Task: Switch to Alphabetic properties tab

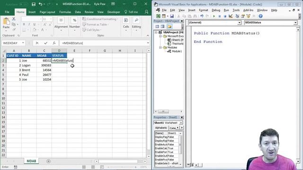Action: pyautogui.click(x=161, y=128)
